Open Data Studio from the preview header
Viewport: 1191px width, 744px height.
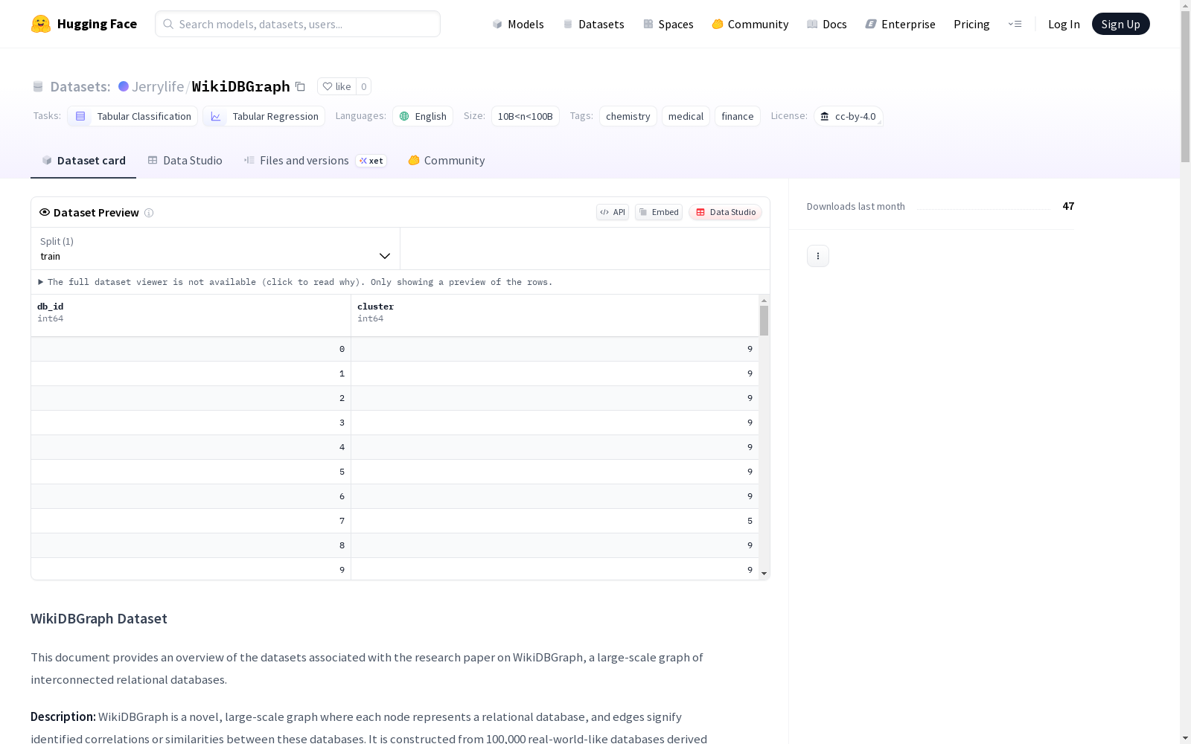(x=726, y=212)
